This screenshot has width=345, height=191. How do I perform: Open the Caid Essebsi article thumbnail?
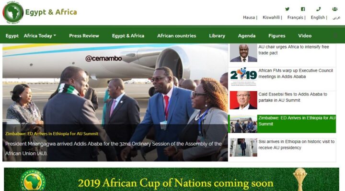click(243, 100)
